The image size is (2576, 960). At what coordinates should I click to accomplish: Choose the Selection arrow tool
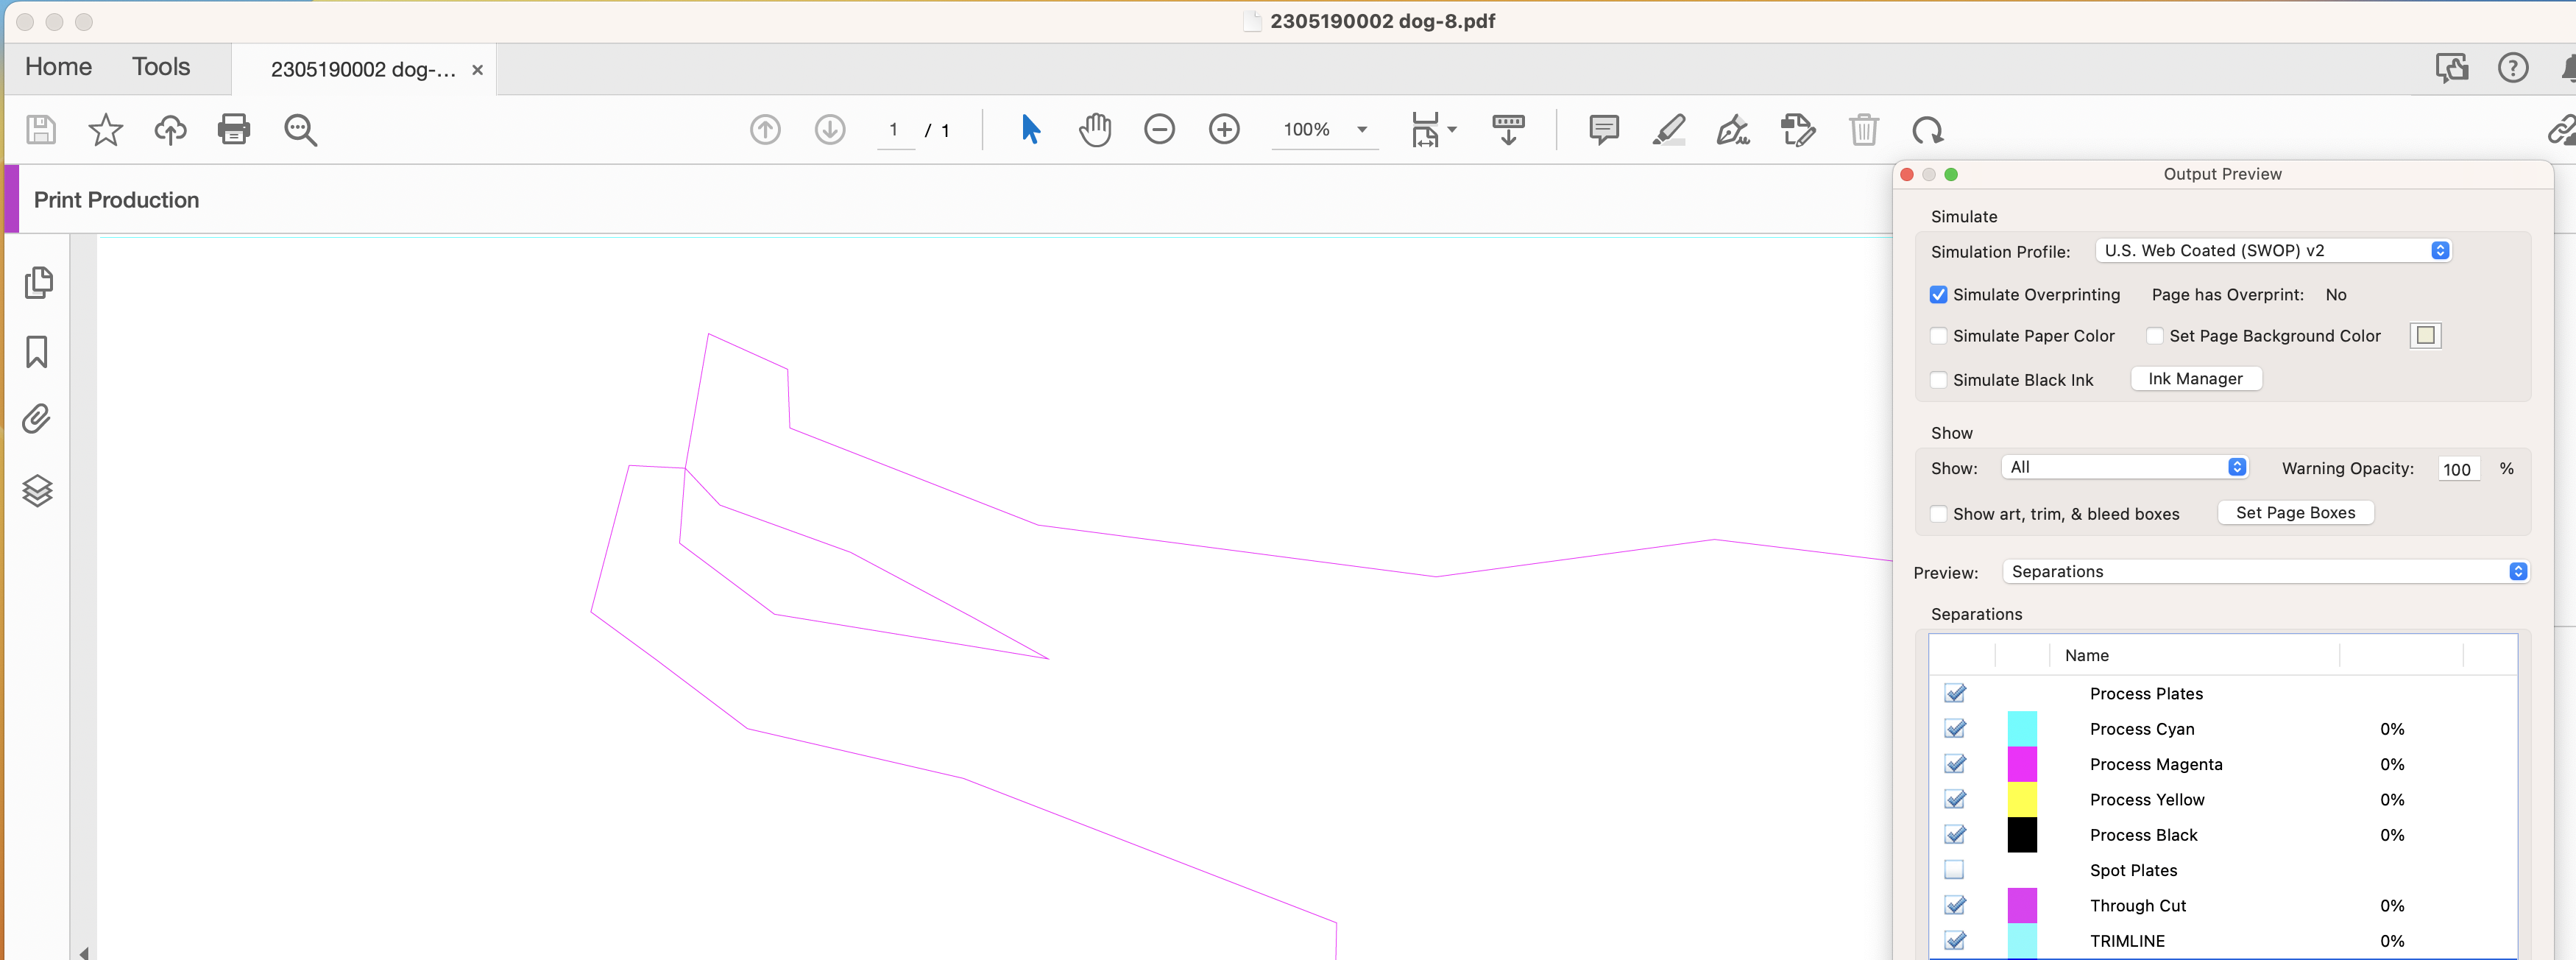point(1031,130)
